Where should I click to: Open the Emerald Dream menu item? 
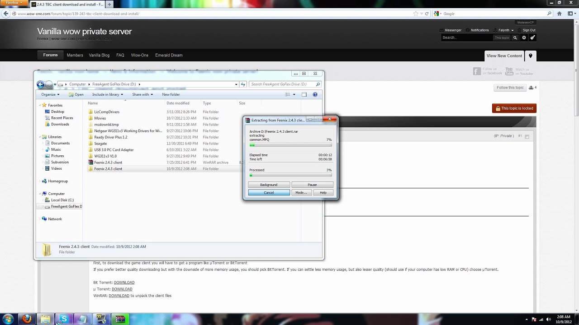169,55
